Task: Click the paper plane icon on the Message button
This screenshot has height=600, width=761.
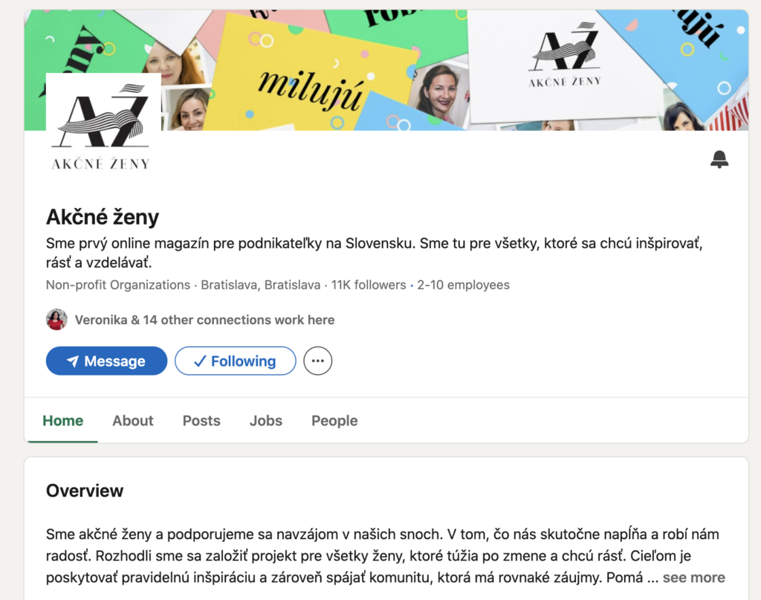Action: pos(73,361)
